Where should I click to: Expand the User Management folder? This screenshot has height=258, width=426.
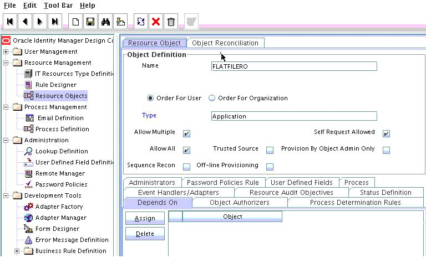pos(6,51)
